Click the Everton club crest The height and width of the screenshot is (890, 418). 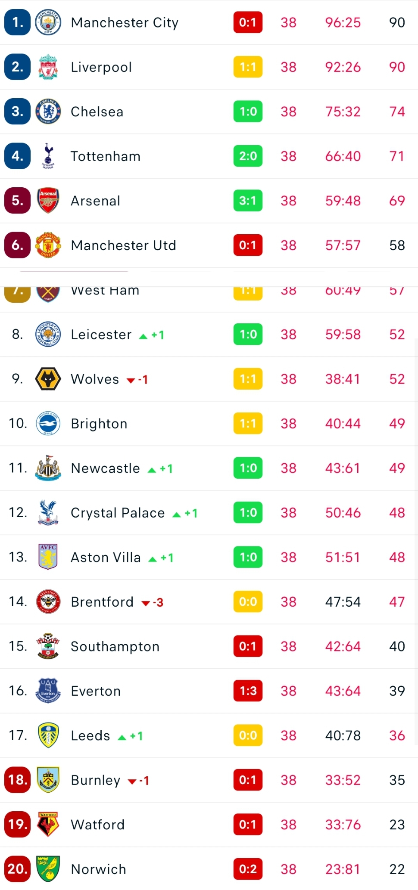(x=48, y=691)
